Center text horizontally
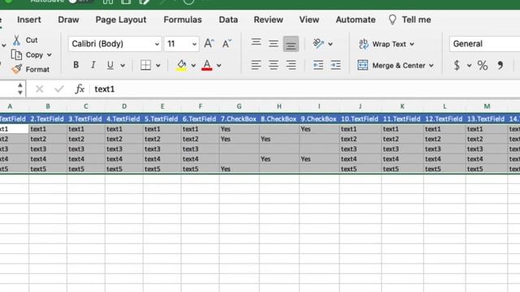This screenshot has width=520, height=292. tap(274, 65)
